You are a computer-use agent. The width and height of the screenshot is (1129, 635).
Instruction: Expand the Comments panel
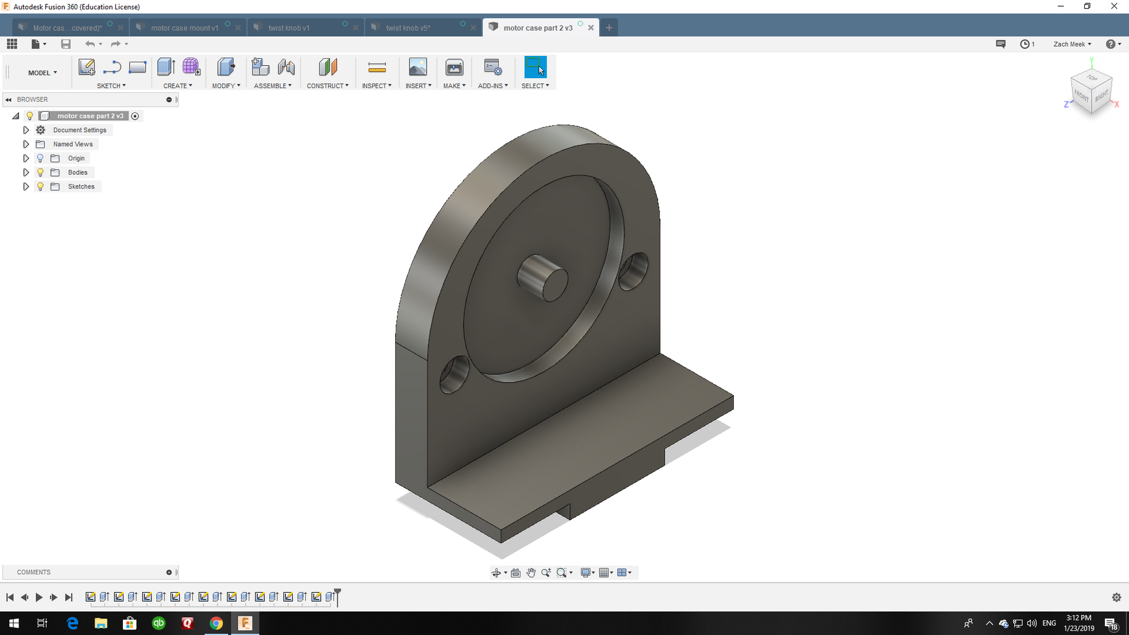point(169,572)
